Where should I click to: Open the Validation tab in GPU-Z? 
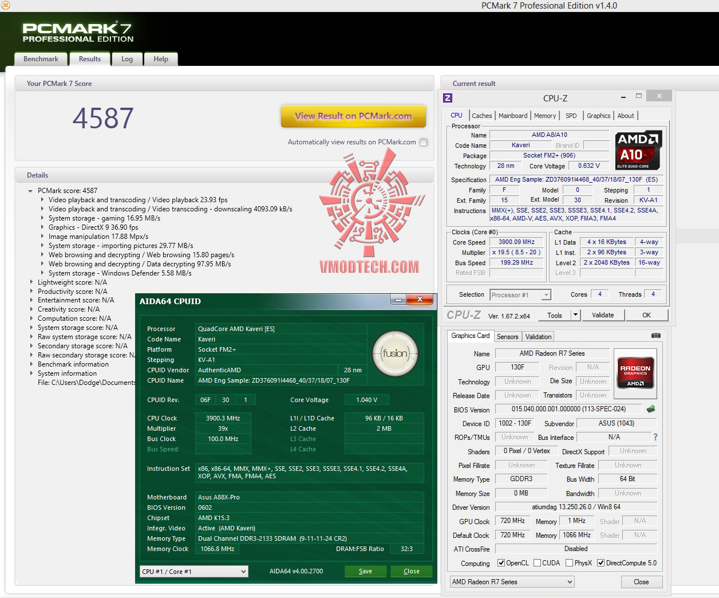[x=539, y=337]
